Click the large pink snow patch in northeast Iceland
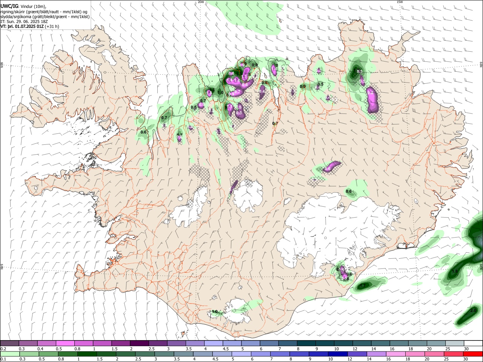 point(373,99)
